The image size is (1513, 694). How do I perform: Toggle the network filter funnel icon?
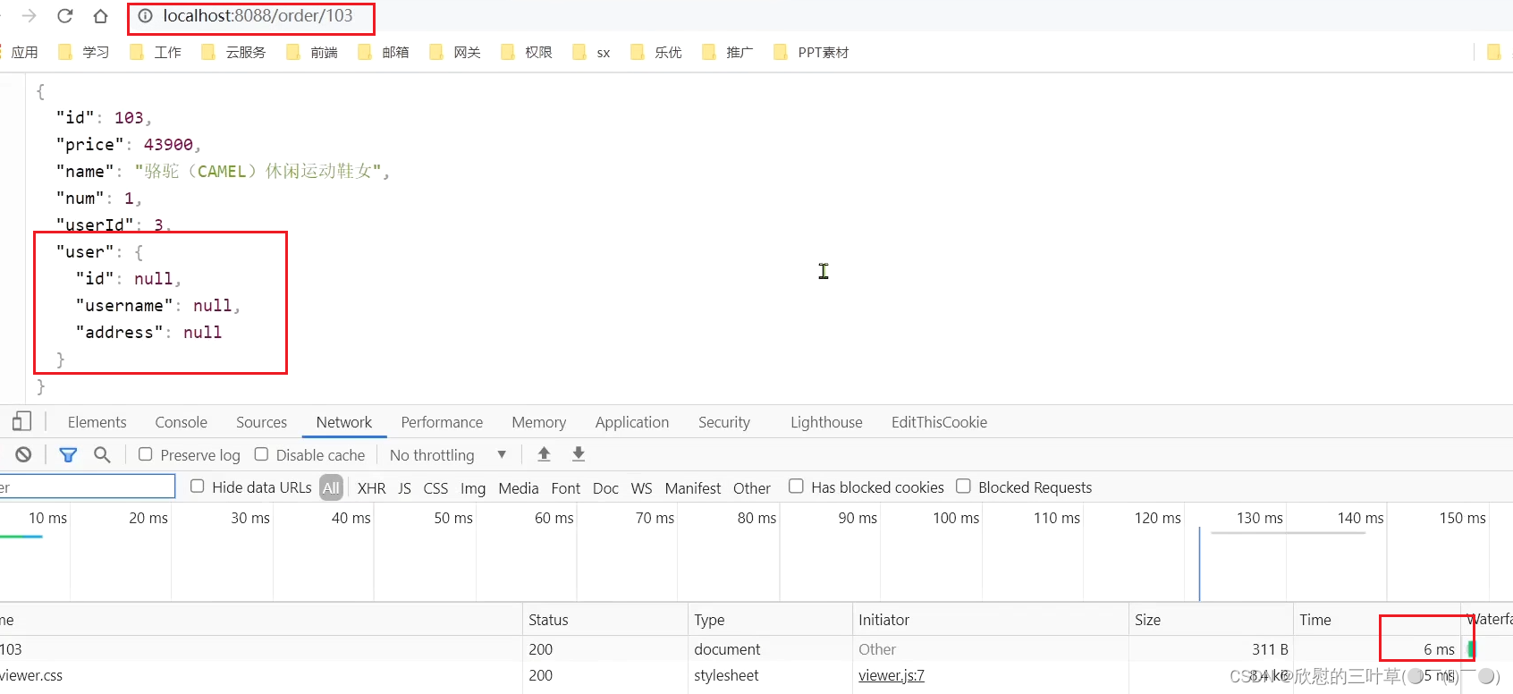pyautogui.click(x=68, y=454)
